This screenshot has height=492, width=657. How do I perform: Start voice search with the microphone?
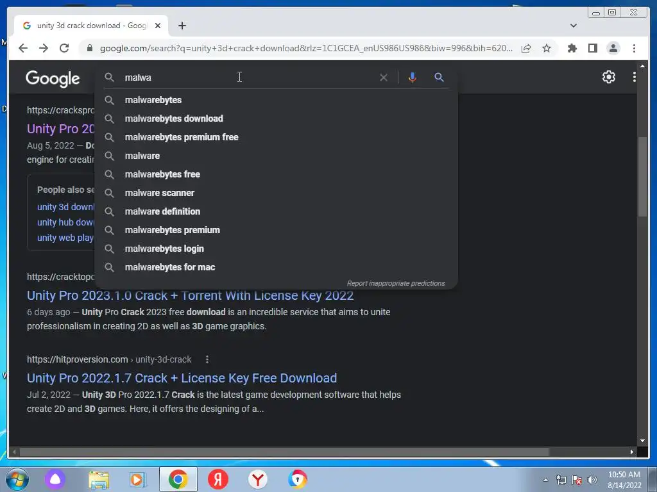coord(413,78)
